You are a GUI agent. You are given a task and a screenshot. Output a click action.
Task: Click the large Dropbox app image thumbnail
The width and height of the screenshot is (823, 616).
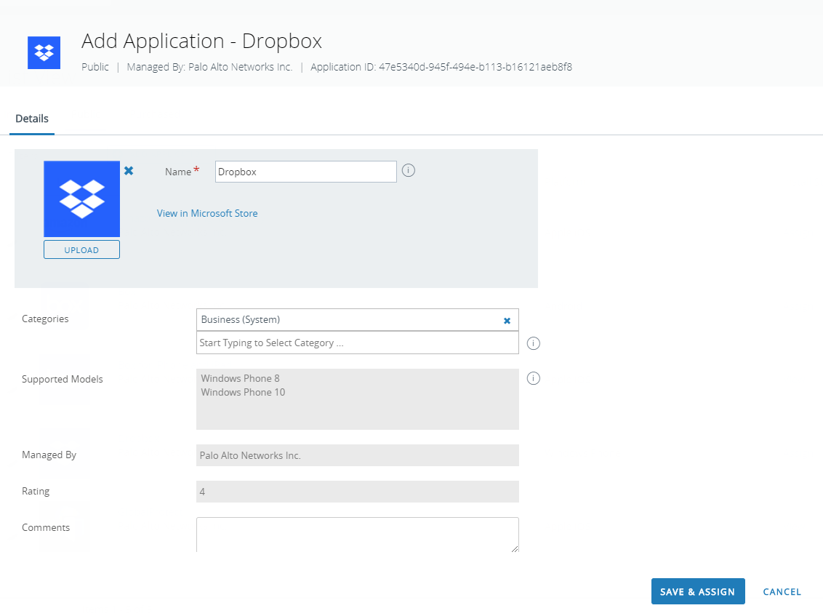point(81,199)
